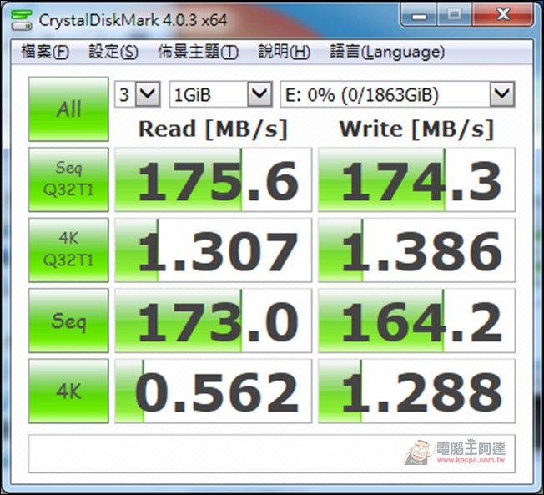This screenshot has height=495, width=544.
Task: Open the test count dropdown showing 3
Action: [138, 94]
